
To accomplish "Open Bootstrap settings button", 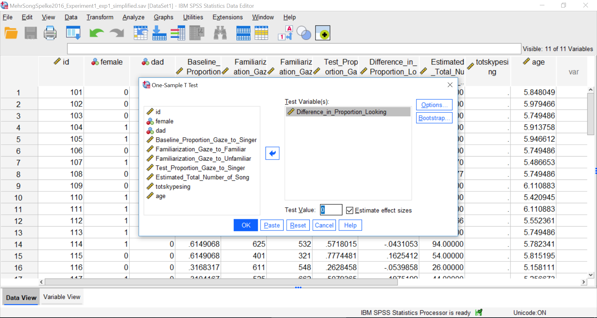I will pos(434,118).
